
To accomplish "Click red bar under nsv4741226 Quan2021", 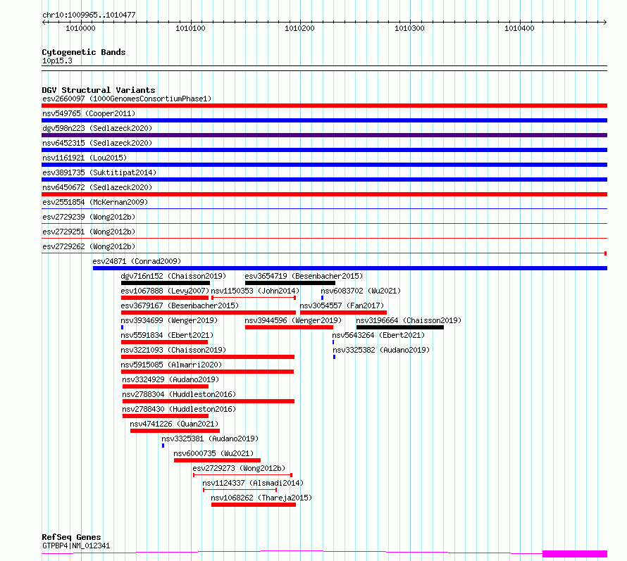I will coord(175,431).
